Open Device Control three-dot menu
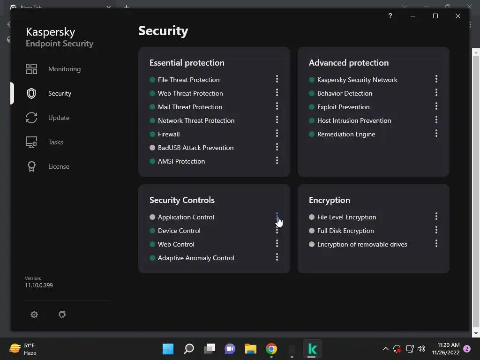The width and height of the screenshot is (480, 360). 277,230
